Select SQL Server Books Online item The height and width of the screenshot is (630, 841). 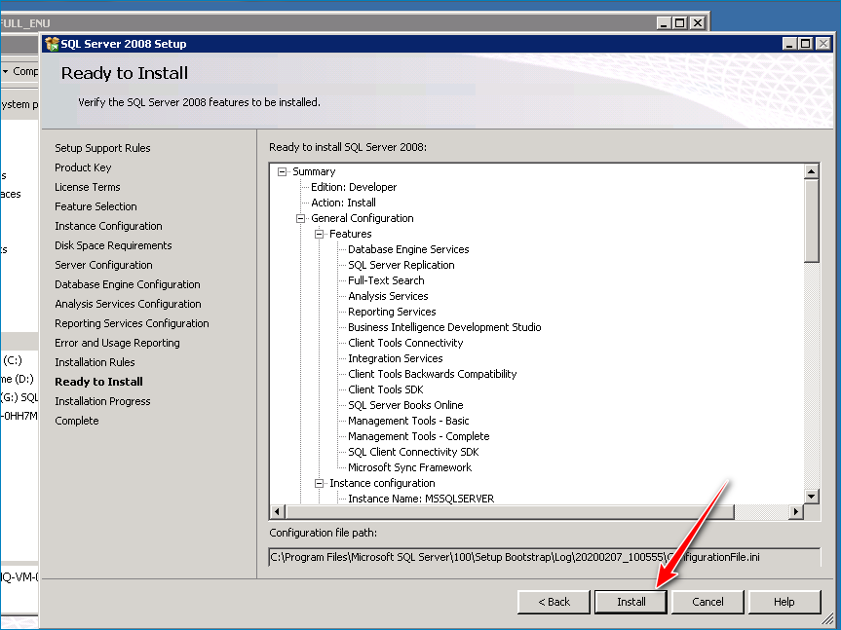pos(405,405)
